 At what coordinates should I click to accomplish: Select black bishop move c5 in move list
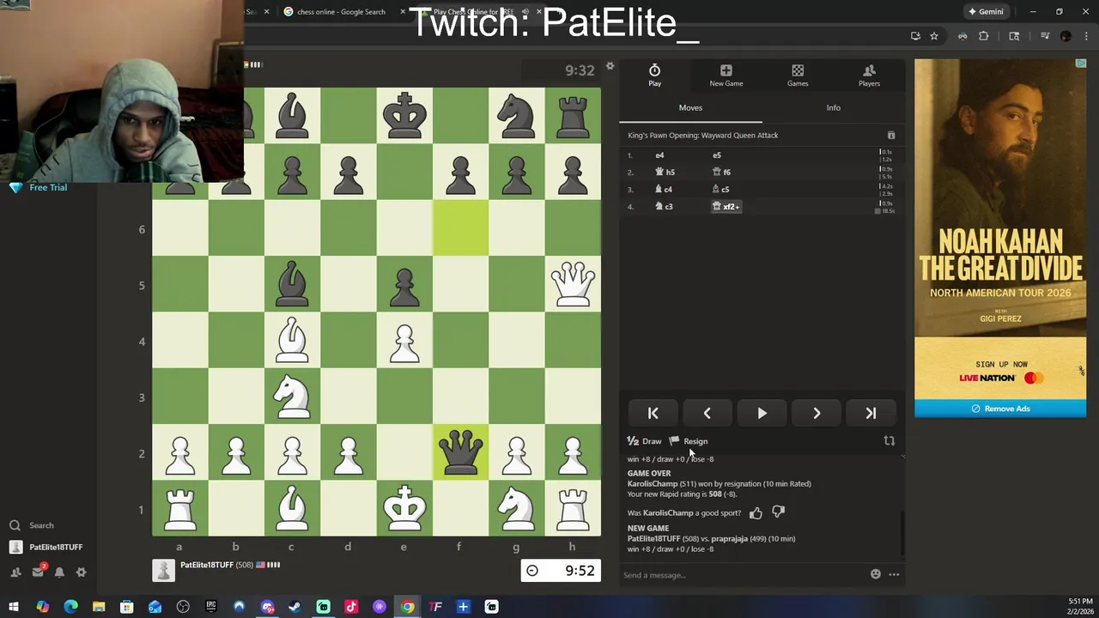click(721, 190)
